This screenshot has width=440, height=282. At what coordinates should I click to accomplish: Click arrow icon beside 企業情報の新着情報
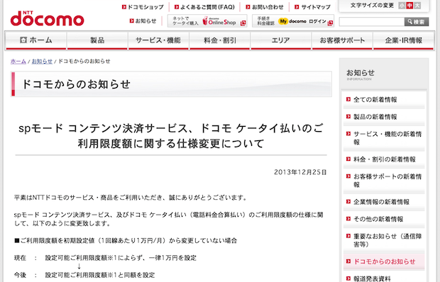pyautogui.click(x=348, y=201)
